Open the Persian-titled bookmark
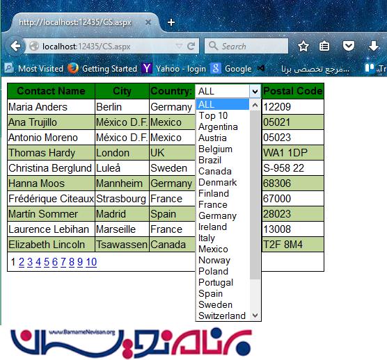 315,69
